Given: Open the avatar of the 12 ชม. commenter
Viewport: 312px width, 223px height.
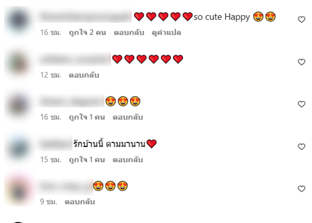Looking at the screenshot, I should click(x=18, y=64).
